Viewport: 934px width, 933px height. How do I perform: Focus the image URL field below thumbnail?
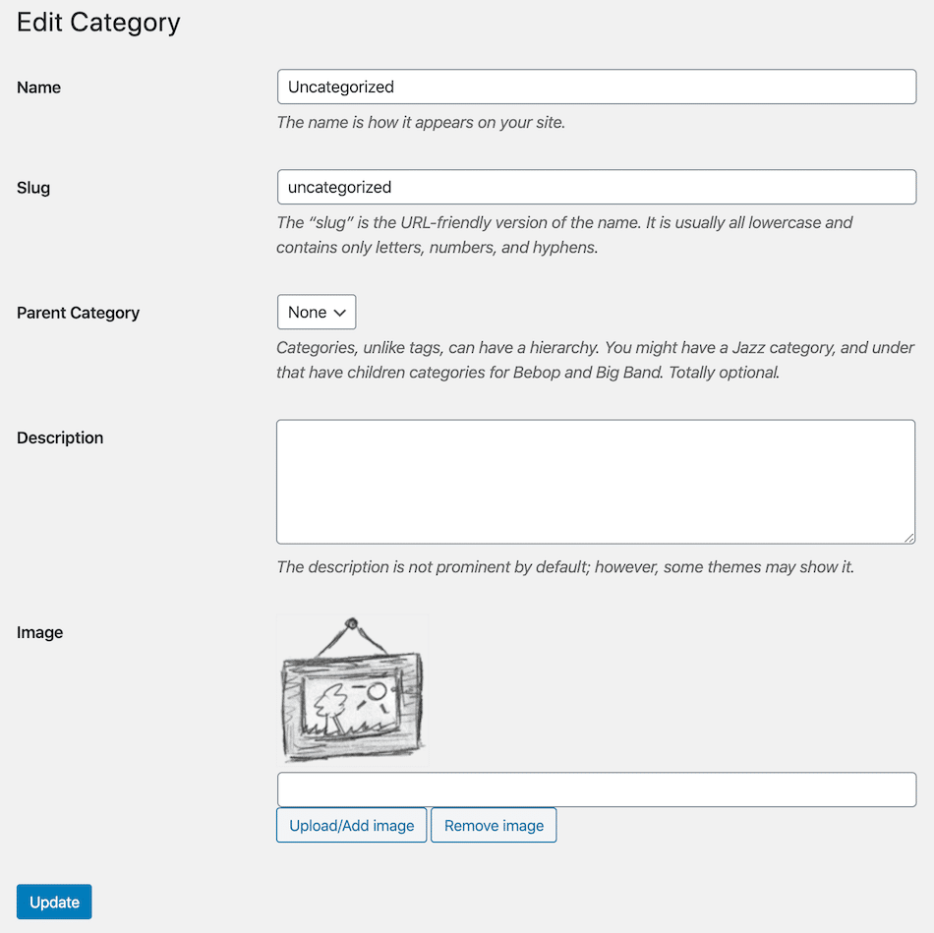596,789
